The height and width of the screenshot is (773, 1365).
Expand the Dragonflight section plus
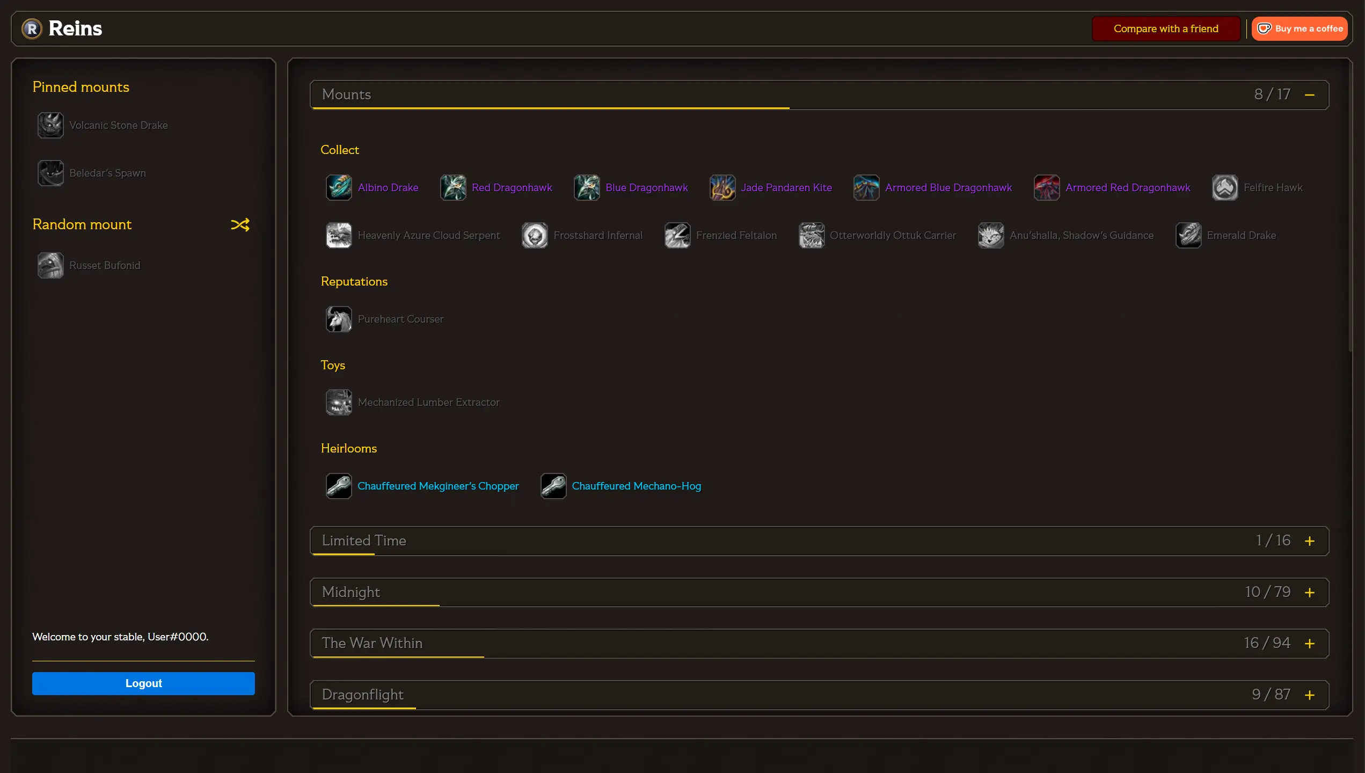pos(1310,695)
